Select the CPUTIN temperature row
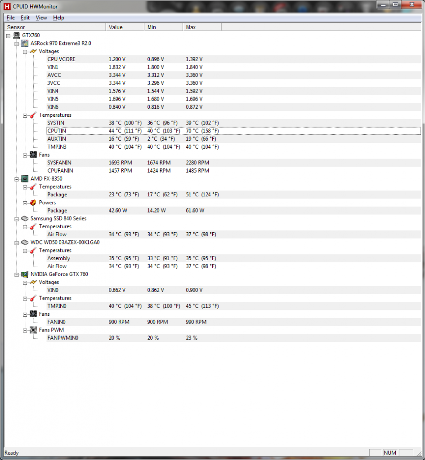This screenshot has width=425, height=460. pyautogui.click(x=233, y=131)
